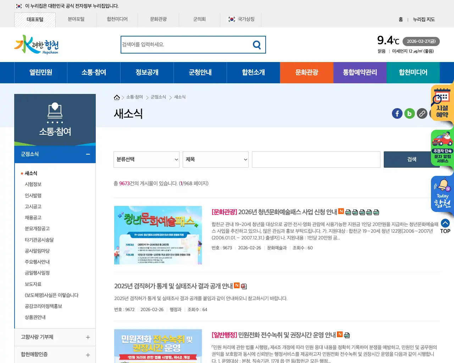Open the 제목 search field dropdown
Screen dimensions: 454x363
pyautogui.click(x=215, y=160)
